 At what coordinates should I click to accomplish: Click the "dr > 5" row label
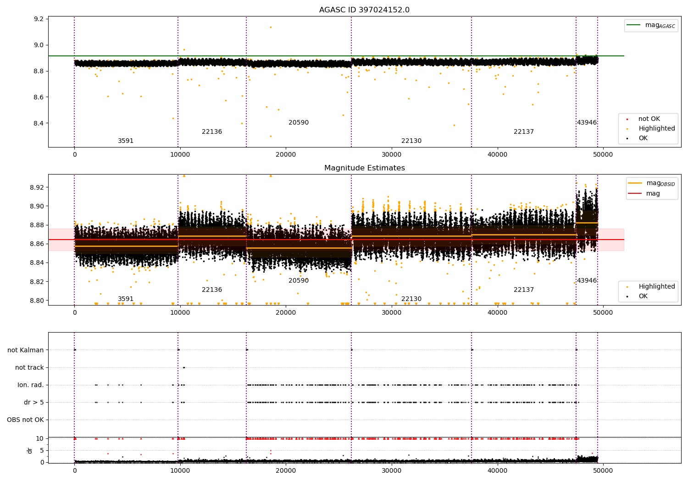[34, 403]
